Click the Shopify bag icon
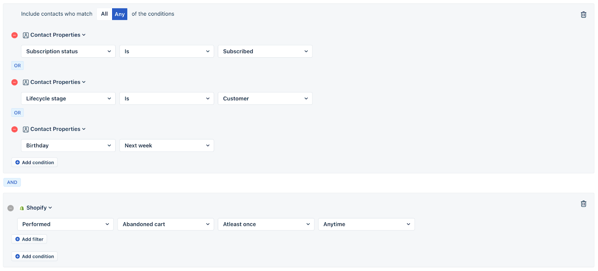Image resolution: width=598 pixels, height=271 pixels. pos(21,208)
